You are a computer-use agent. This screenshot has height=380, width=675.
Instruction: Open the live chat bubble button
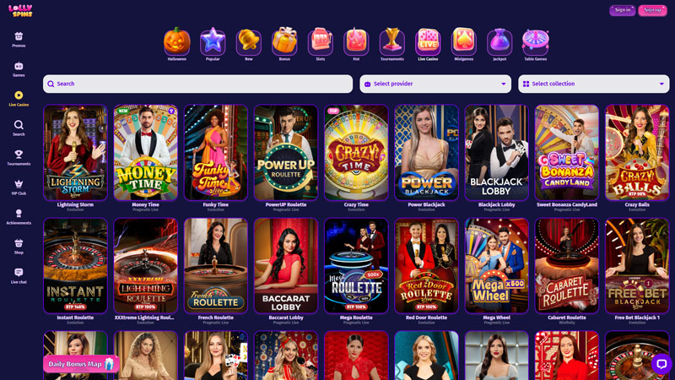click(661, 364)
